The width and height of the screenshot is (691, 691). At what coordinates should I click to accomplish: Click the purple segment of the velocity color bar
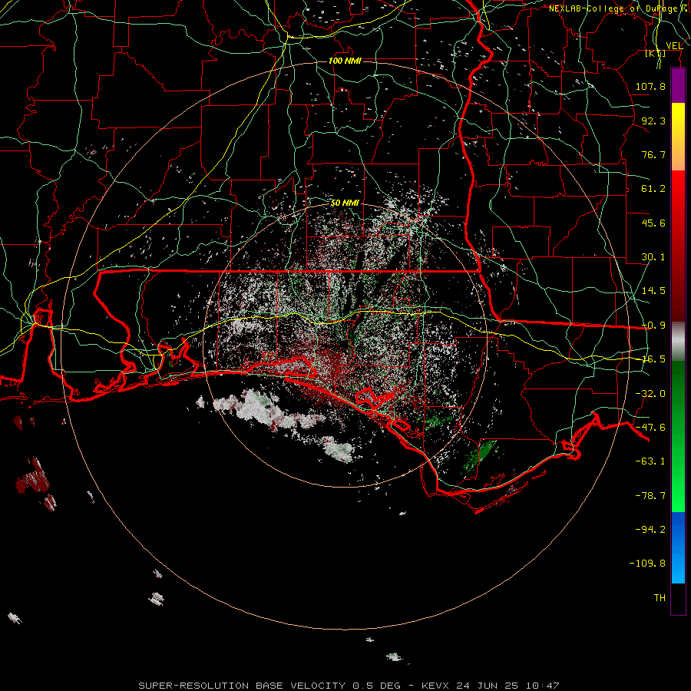(x=678, y=85)
